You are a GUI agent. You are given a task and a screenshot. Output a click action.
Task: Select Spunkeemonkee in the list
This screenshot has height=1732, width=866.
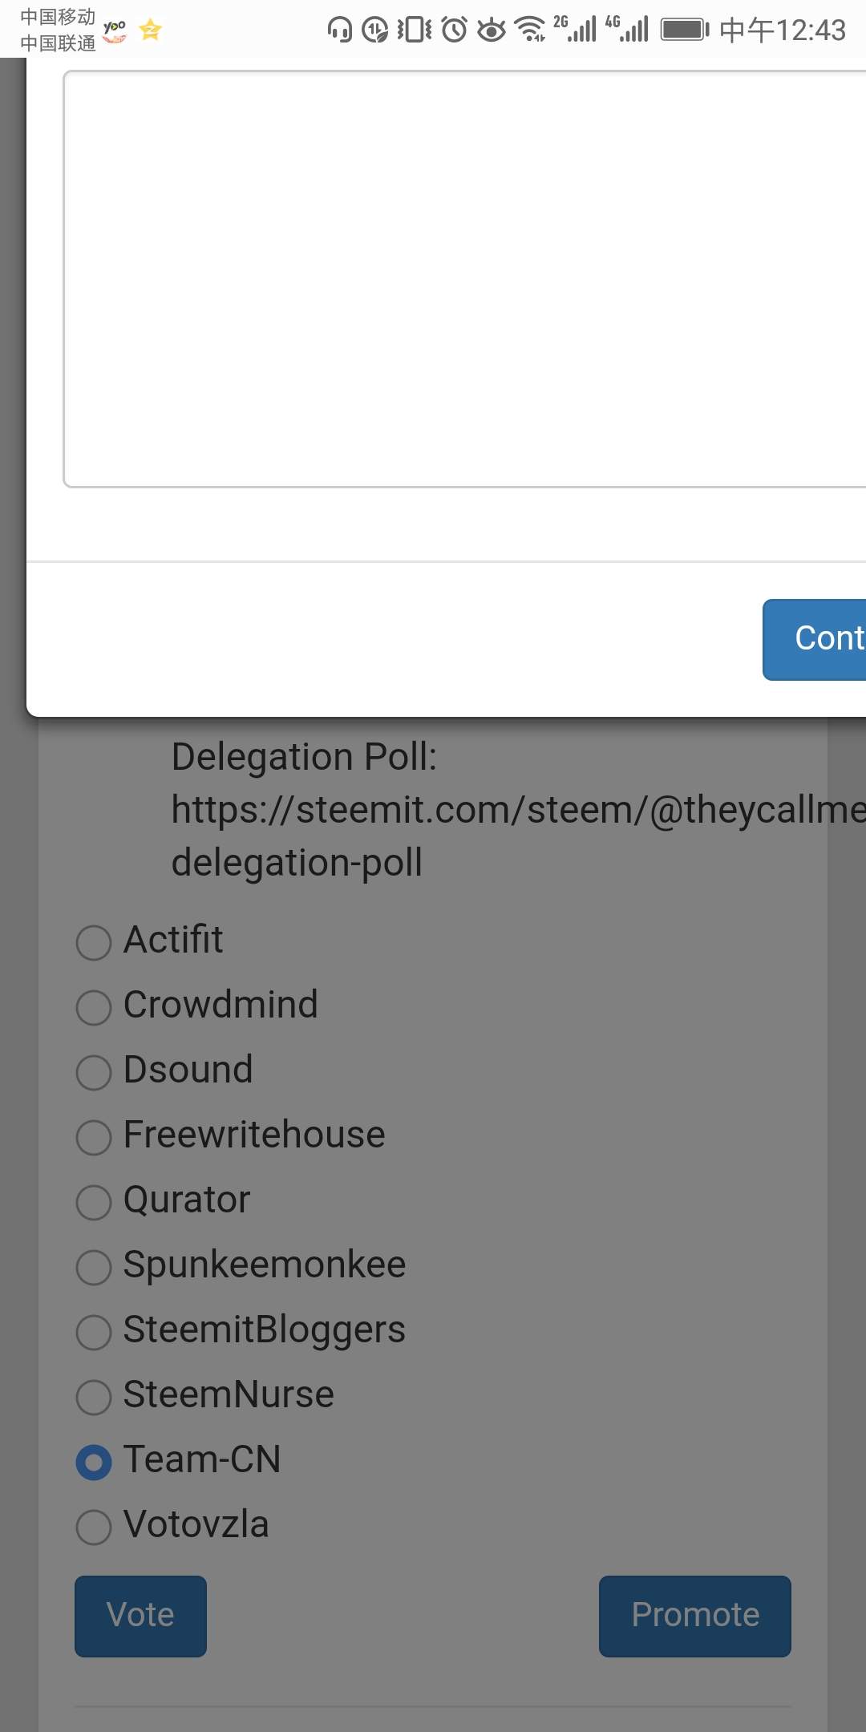tap(94, 1267)
